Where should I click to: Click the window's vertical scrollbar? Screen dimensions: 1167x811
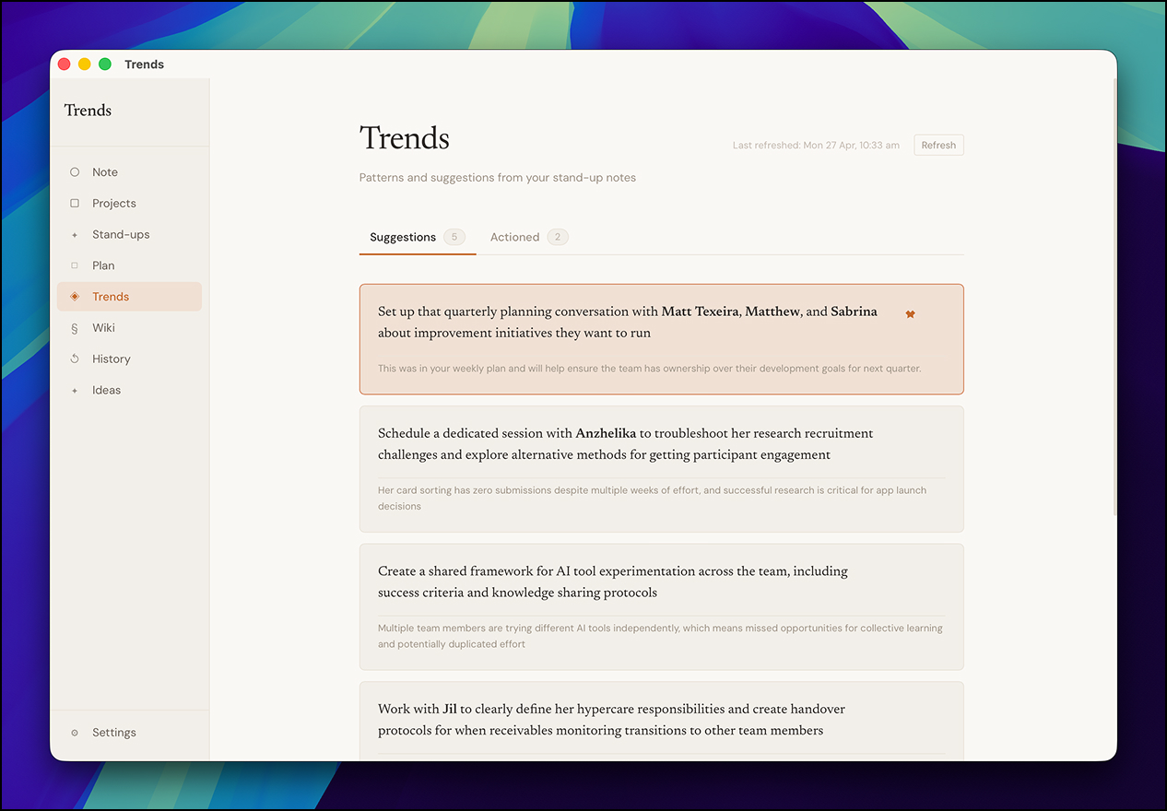[1114, 276]
